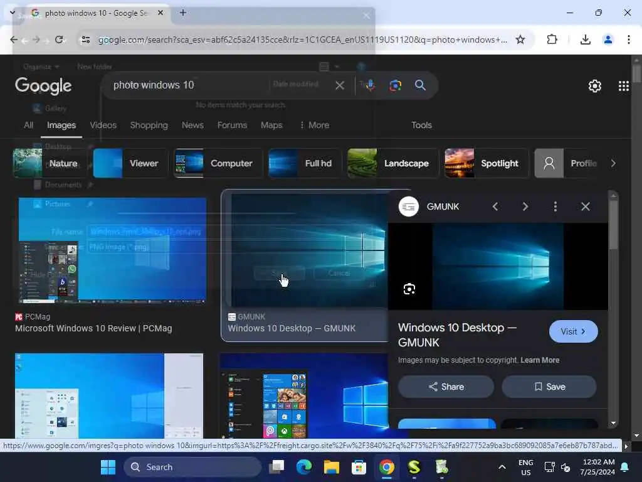Filter by Nature chip
Viewport: 642px width, 482px height.
[x=50, y=163]
